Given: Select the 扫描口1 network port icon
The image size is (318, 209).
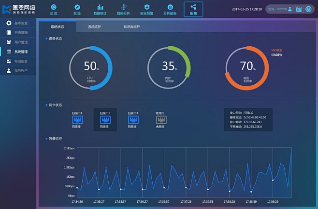Looking at the screenshot, I should click(77, 120).
